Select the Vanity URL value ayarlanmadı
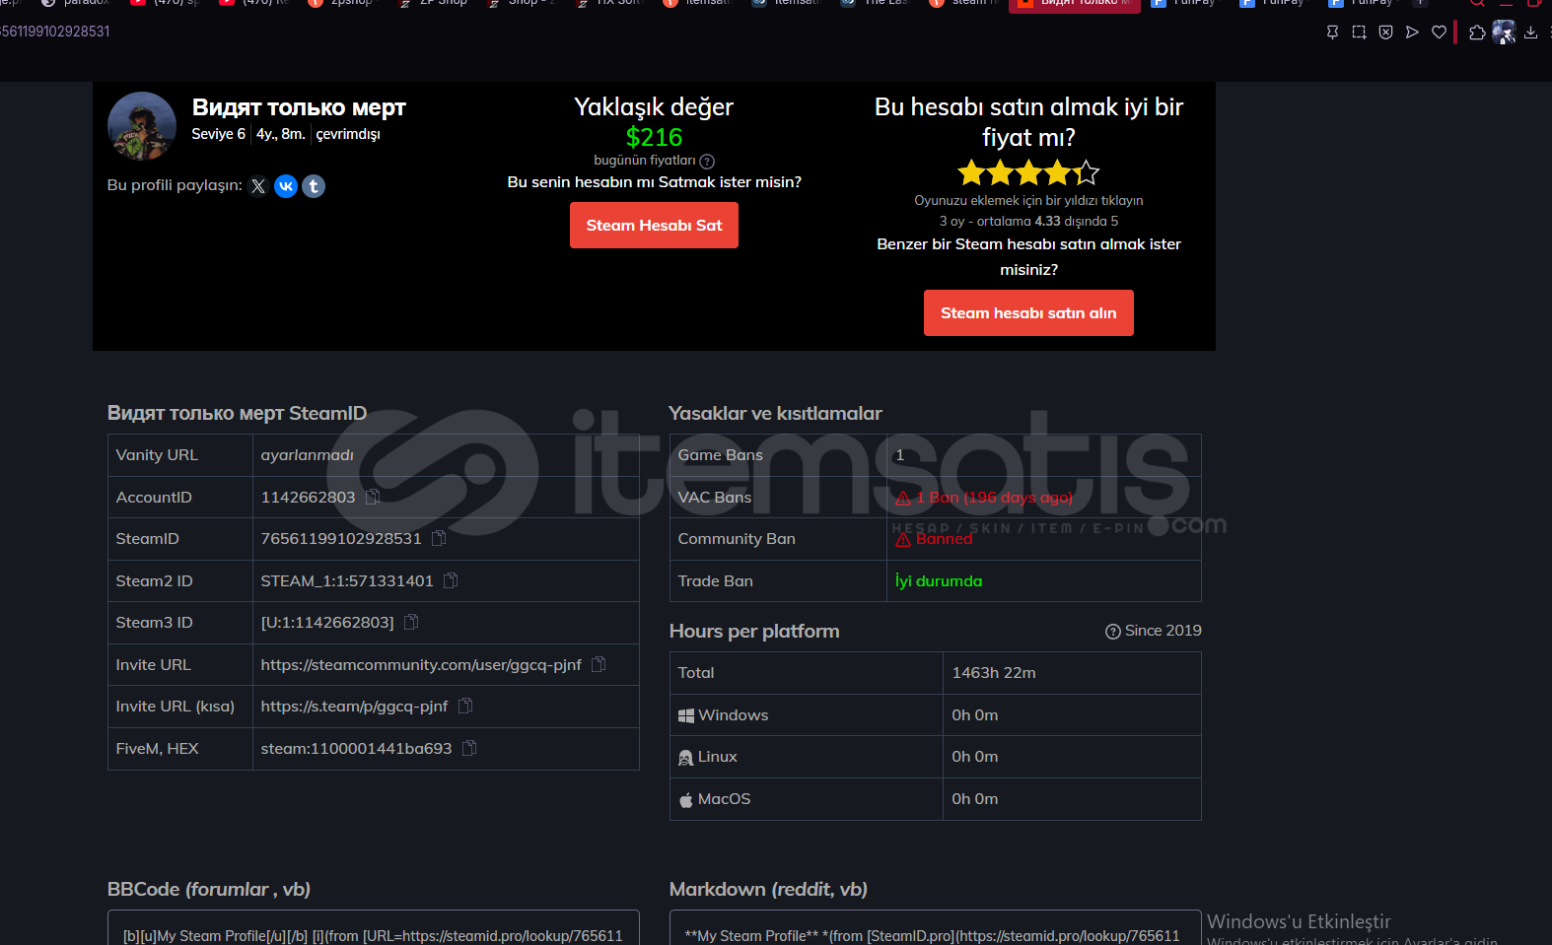Screen dimensions: 1552x945 tap(307, 454)
